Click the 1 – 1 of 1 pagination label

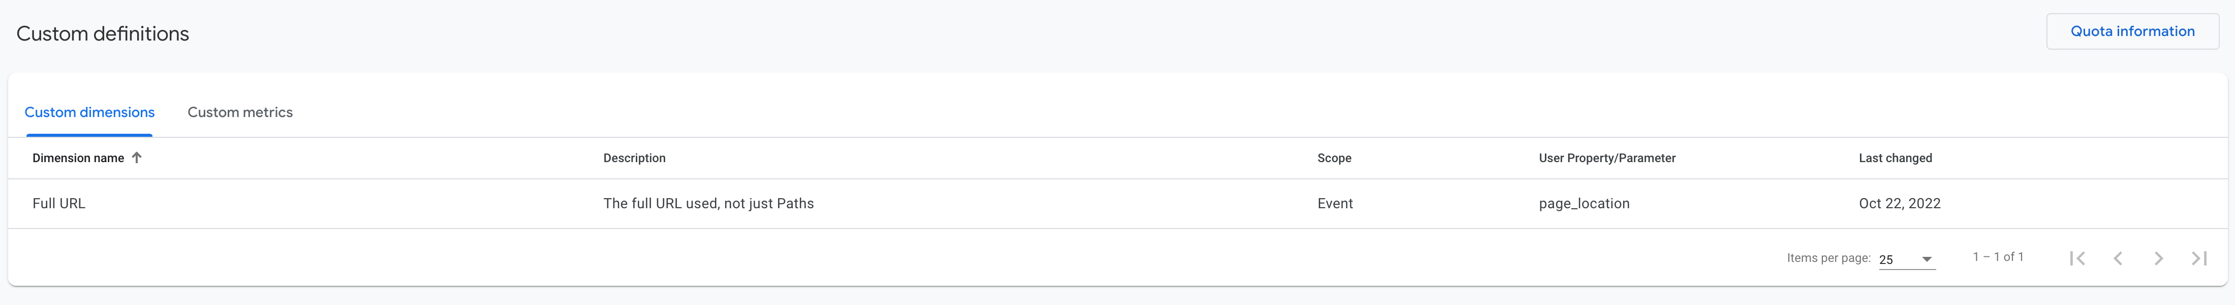point(1998,256)
